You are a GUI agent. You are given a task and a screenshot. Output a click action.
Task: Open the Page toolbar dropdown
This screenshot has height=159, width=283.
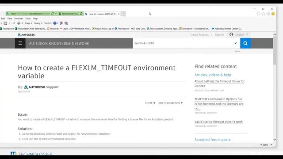point(28,23)
